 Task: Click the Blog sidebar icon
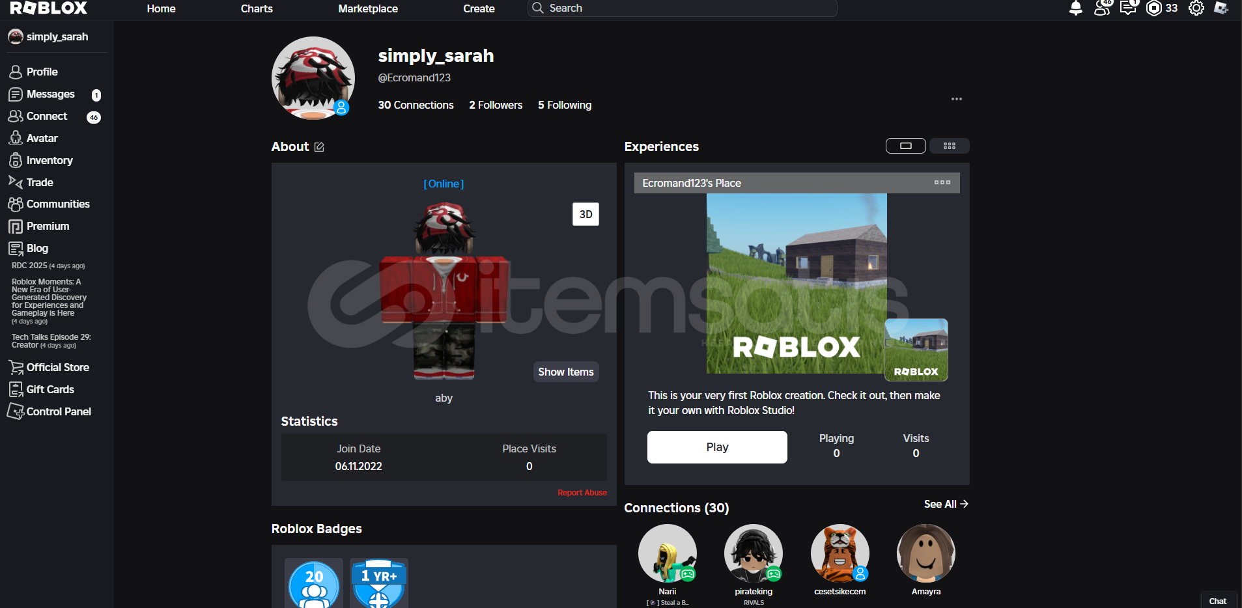click(16, 249)
